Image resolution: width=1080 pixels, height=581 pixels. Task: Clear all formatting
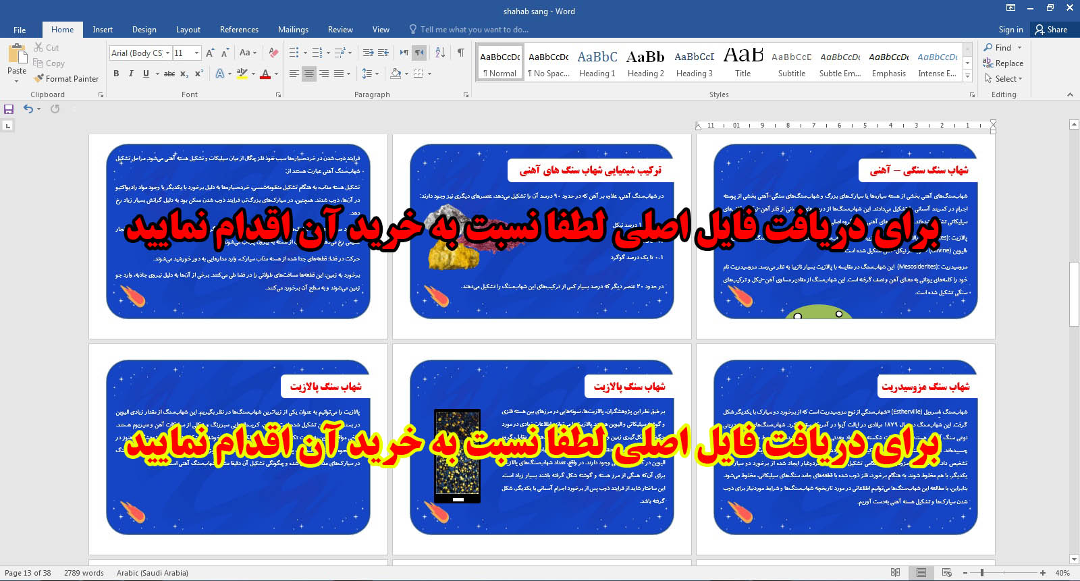coord(273,53)
